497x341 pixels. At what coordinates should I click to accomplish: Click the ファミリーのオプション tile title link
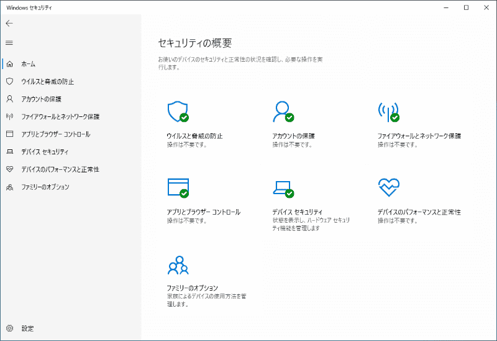[193, 288]
